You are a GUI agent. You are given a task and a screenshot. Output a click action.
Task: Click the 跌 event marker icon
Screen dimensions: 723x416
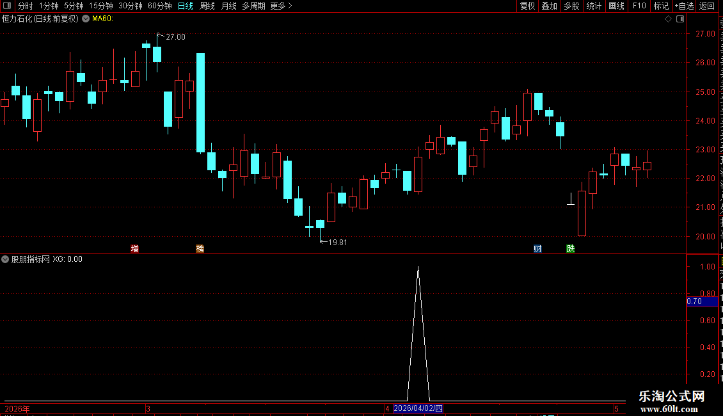pos(570,248)
